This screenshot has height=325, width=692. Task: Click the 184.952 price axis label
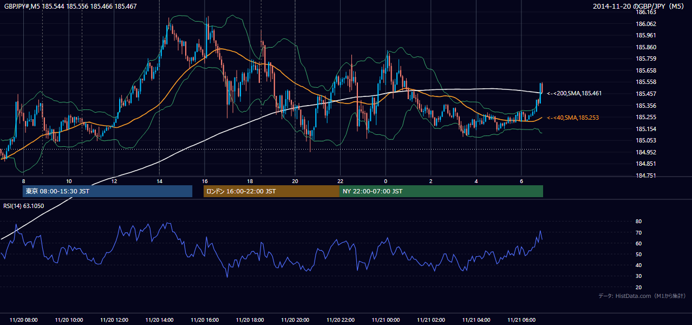(x=645, y=152)
